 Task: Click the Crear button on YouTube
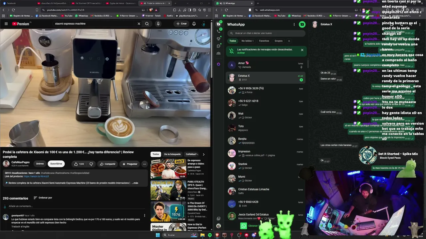click(x=182, y=24)
